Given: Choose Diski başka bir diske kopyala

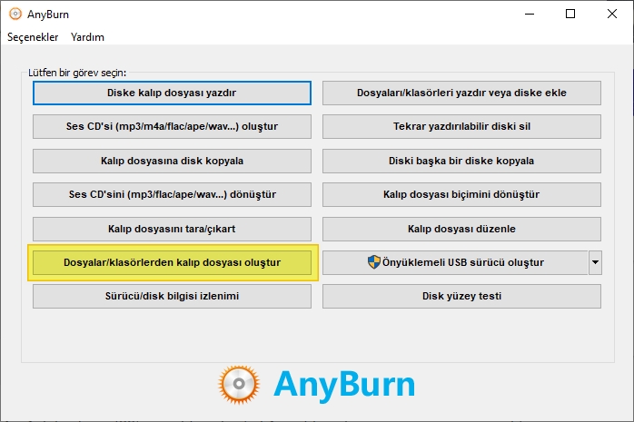Looking at the screenshot, I should pyautogui.click(x=461, y=161).
